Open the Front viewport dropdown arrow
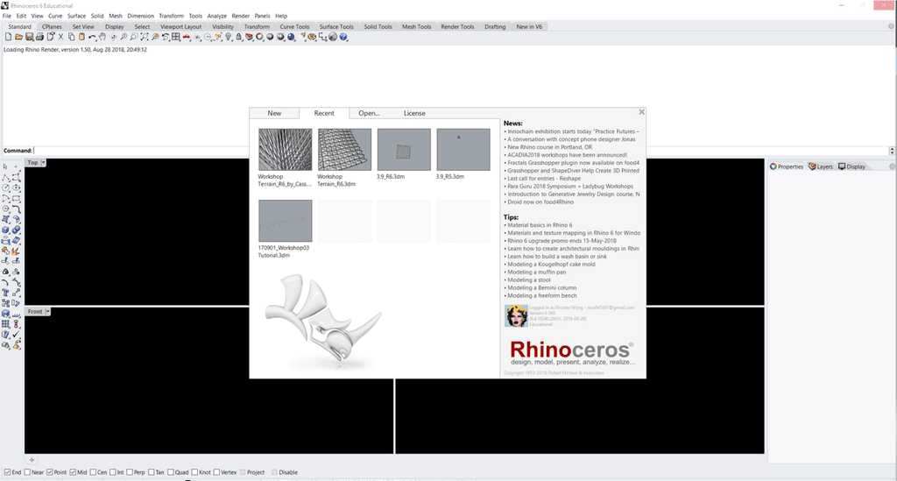 (47, 312)
